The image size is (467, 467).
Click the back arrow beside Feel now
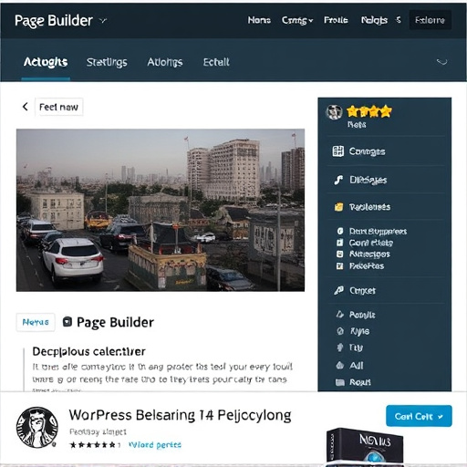point(26,107)
